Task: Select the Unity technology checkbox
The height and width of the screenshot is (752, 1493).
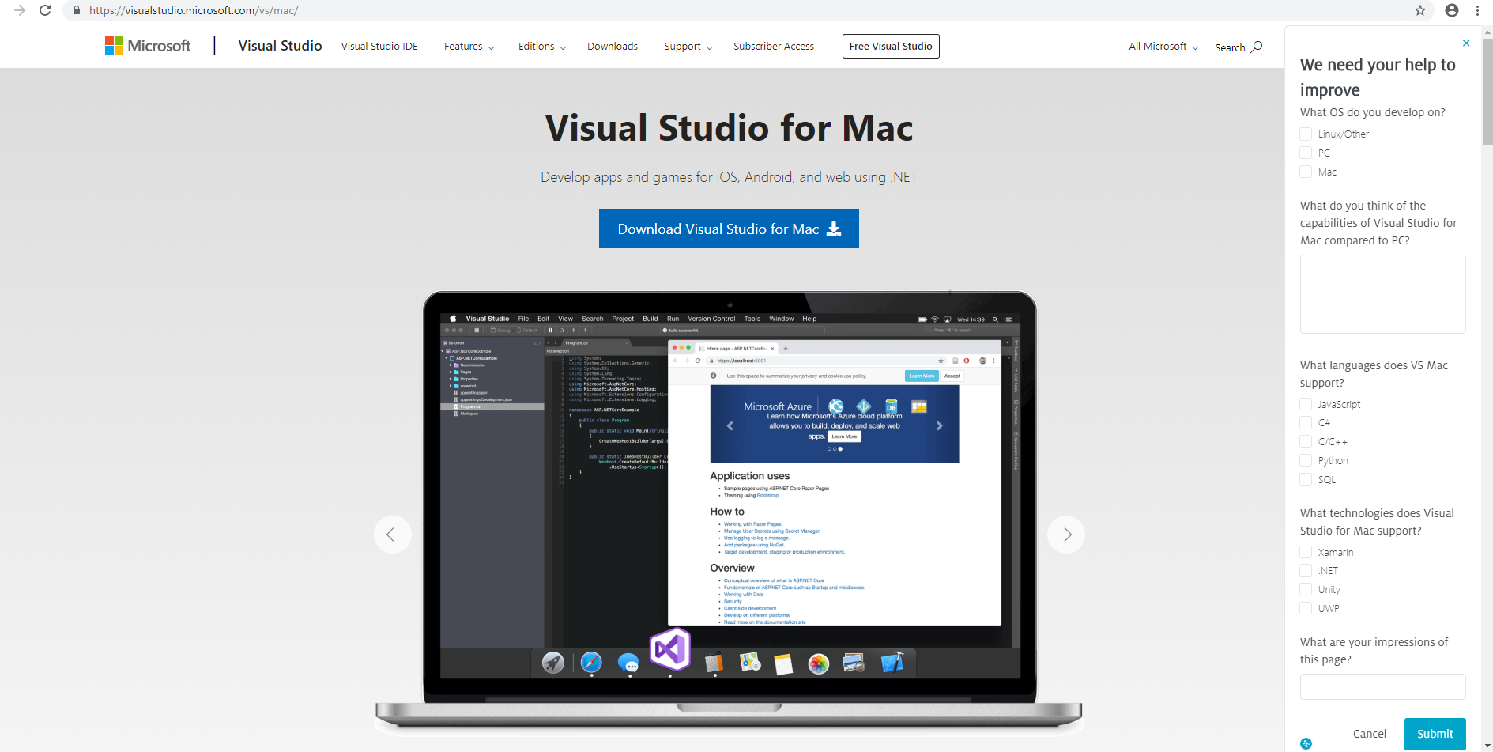Action: 1306,589
